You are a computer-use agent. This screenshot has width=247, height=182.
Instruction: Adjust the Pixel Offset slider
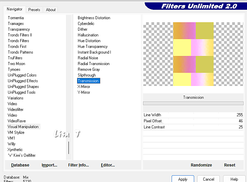click(x=193, y=121)
